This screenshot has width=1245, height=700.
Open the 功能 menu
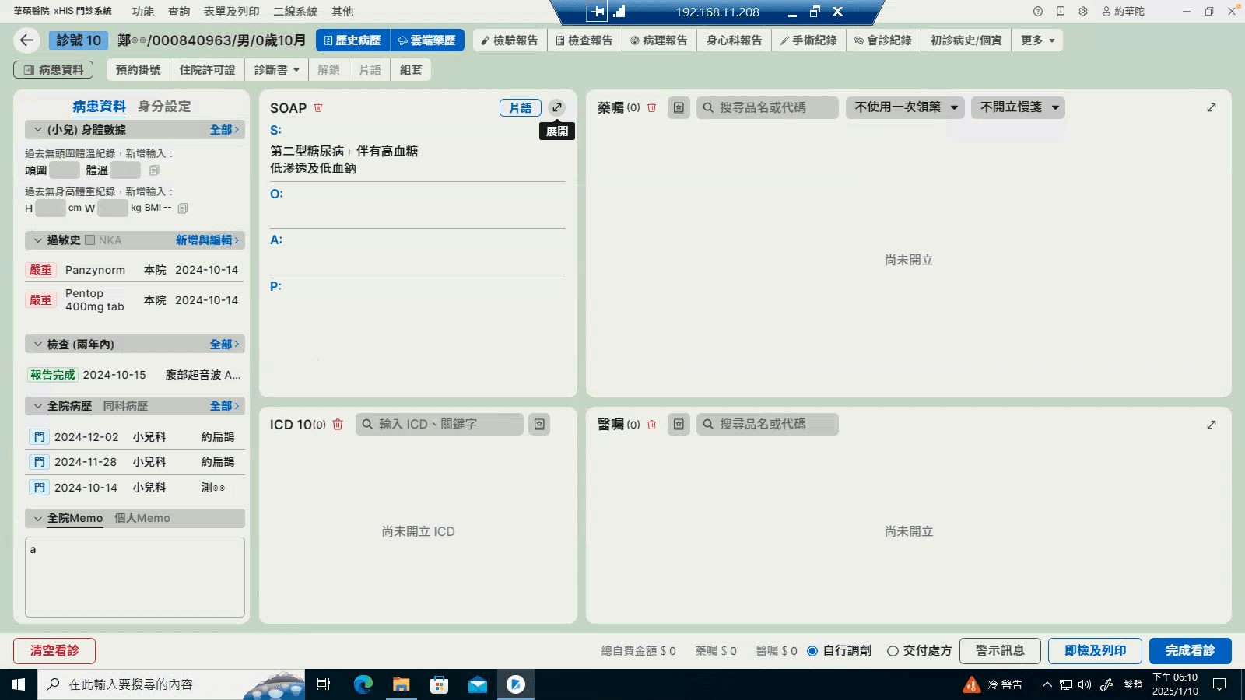(143, 12)
